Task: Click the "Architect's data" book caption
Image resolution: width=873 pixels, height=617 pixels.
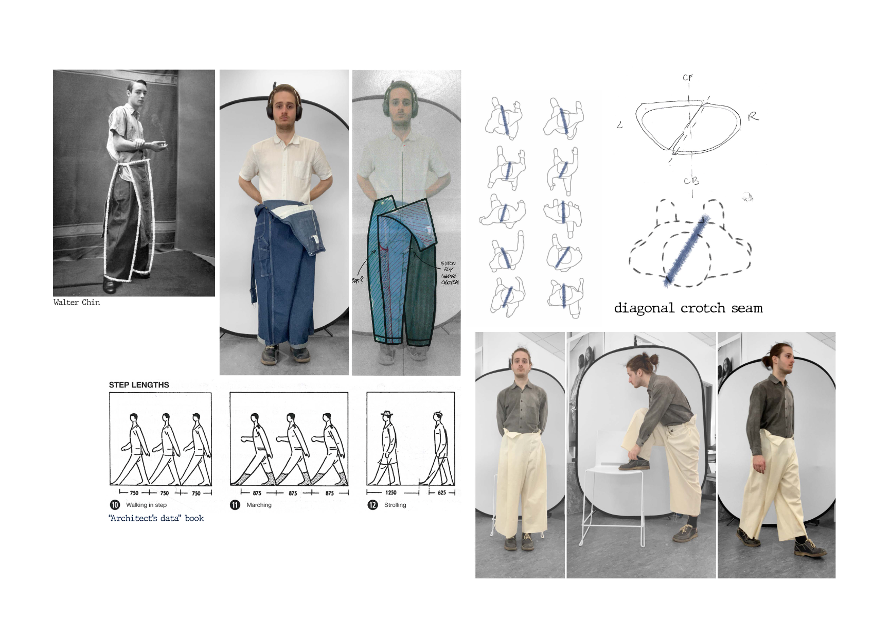Action: (x=156, y=518)
